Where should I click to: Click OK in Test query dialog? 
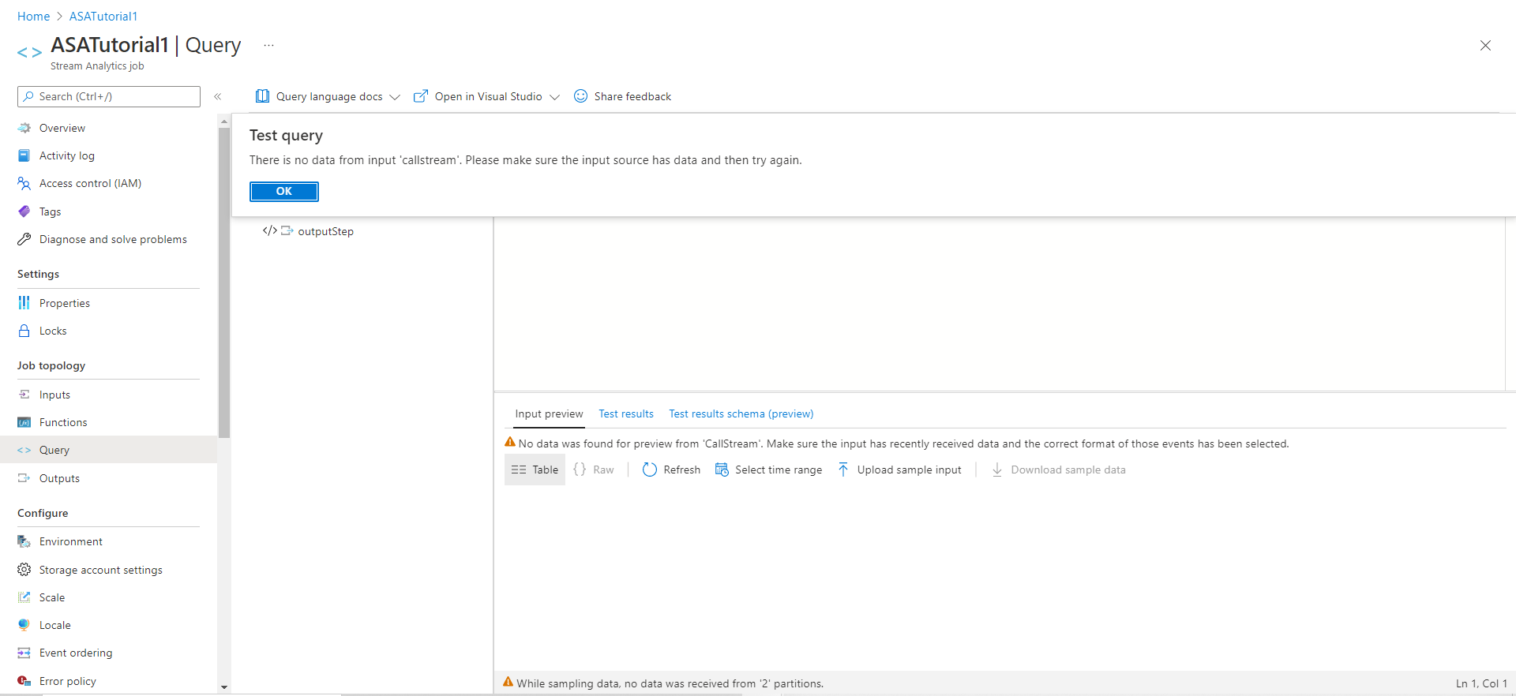[x=284, y=191]
